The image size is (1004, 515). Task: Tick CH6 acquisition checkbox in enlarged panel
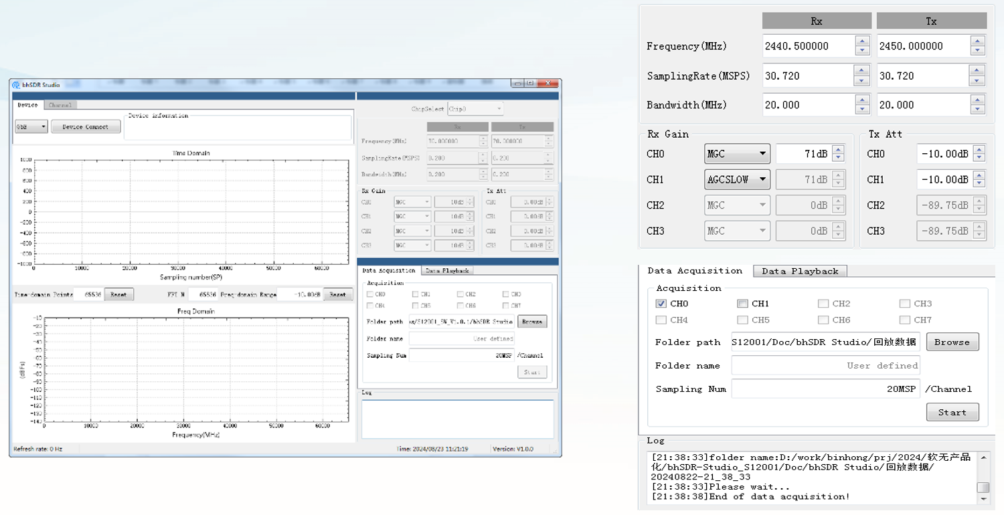[823, 320]
